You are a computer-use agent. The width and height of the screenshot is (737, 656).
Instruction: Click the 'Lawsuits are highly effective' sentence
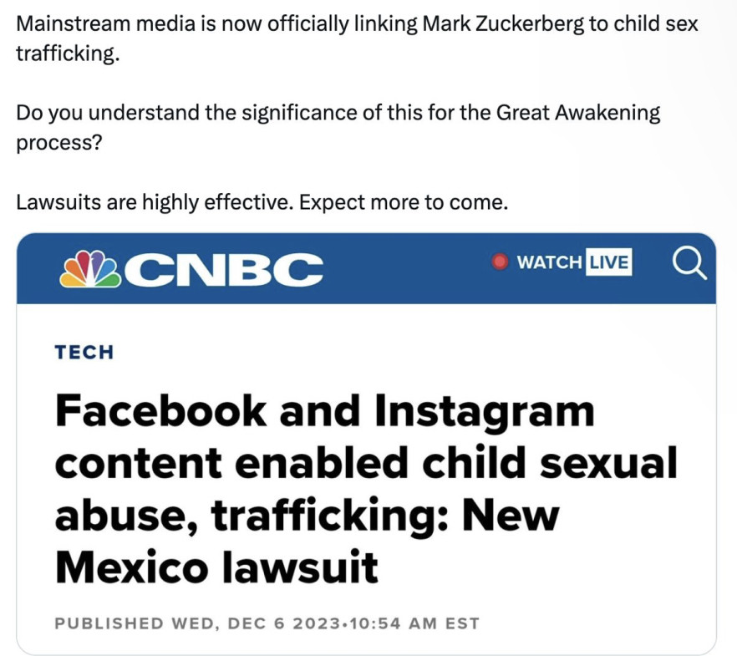pyautogui.click(x=152, y=201)
